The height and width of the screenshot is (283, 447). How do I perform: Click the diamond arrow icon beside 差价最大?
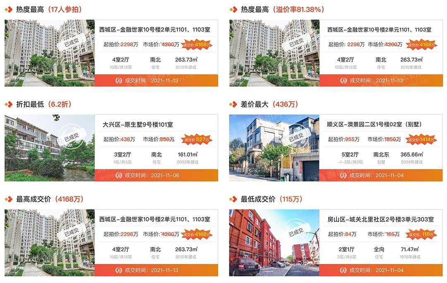tap(233, 105)
